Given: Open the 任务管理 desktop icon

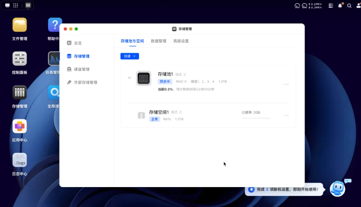Looking at the screenshot, I should (x=54, y=59).
